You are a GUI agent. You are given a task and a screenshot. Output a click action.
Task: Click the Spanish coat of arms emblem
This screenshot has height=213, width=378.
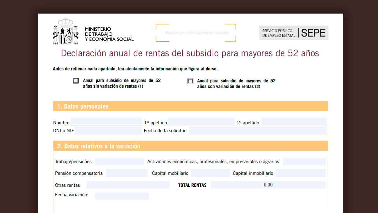65,32
